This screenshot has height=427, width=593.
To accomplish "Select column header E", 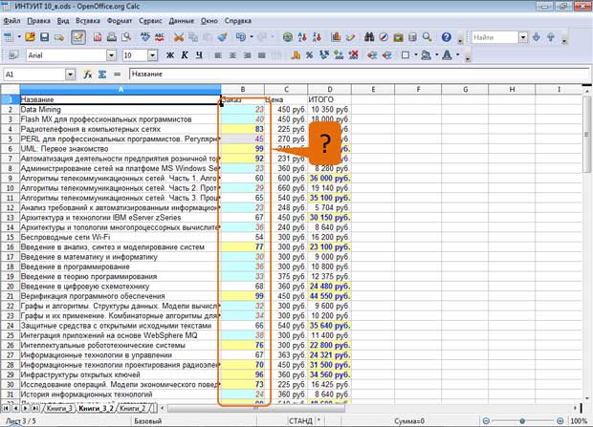I will tap(373, 90).
